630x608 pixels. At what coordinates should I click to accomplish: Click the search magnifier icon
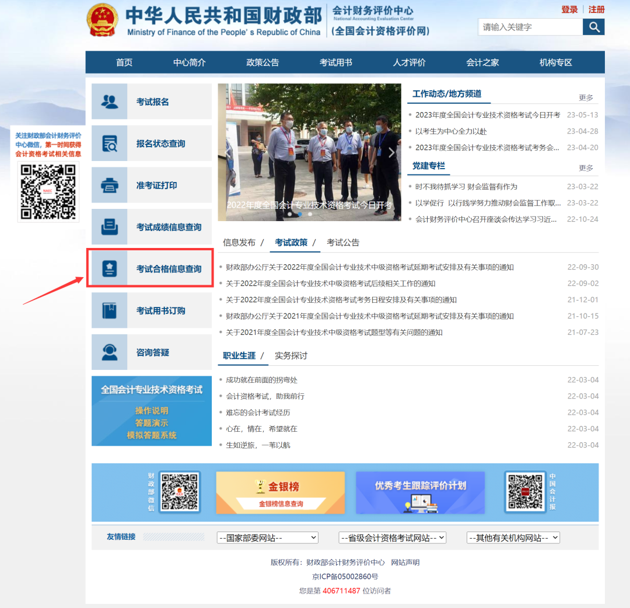click(x=594, y=27)
